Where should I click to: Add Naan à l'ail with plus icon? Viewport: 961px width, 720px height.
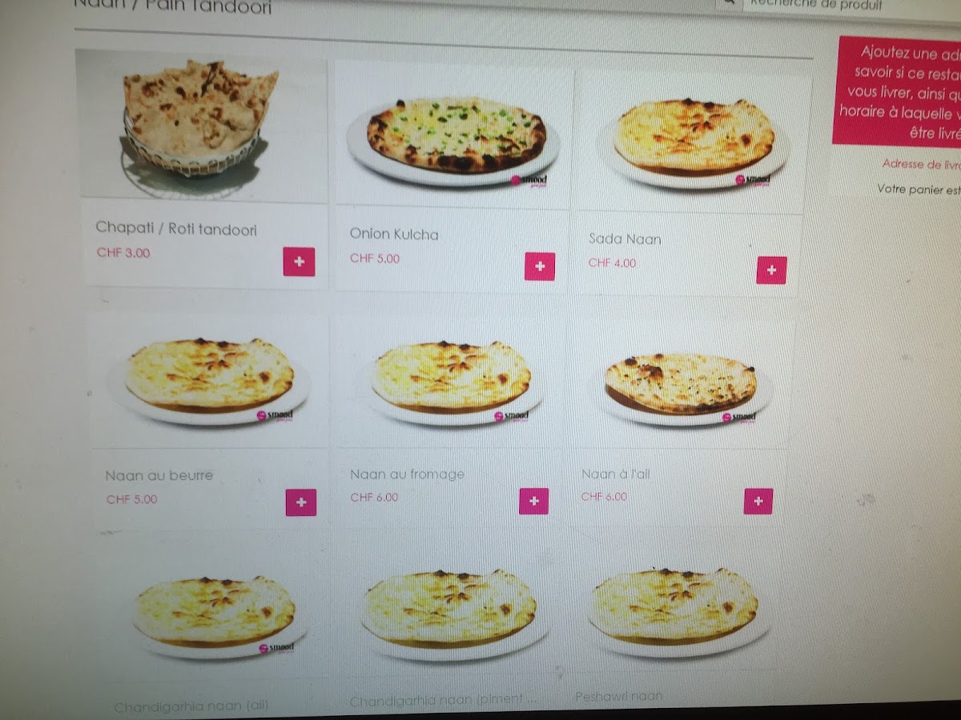tap(758, 501)
